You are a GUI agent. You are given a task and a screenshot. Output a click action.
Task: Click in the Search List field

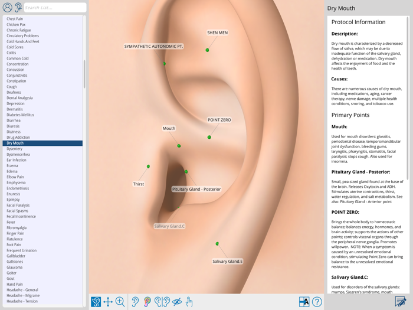[x=55, y=7]
